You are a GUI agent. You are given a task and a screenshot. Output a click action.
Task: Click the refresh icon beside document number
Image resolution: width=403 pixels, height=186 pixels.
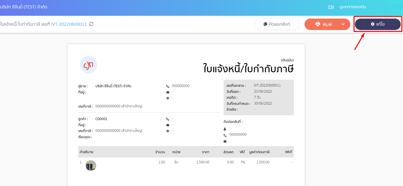[91, 24]
